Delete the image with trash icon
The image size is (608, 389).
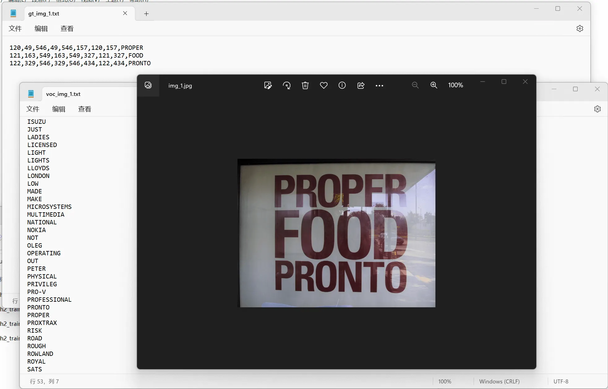(305, 85)
